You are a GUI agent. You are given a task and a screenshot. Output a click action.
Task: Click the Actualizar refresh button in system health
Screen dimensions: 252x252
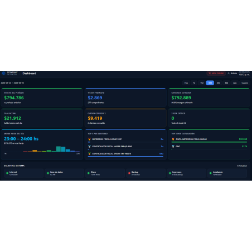click(242, 166)
